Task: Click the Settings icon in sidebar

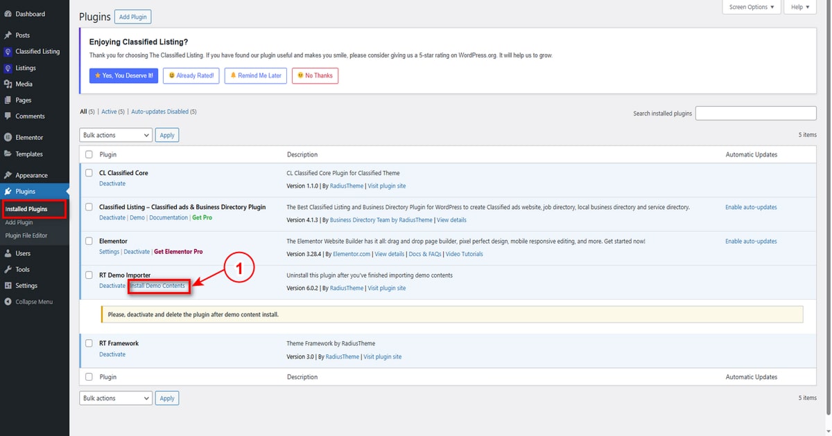Action: click(x=8, y=285)
